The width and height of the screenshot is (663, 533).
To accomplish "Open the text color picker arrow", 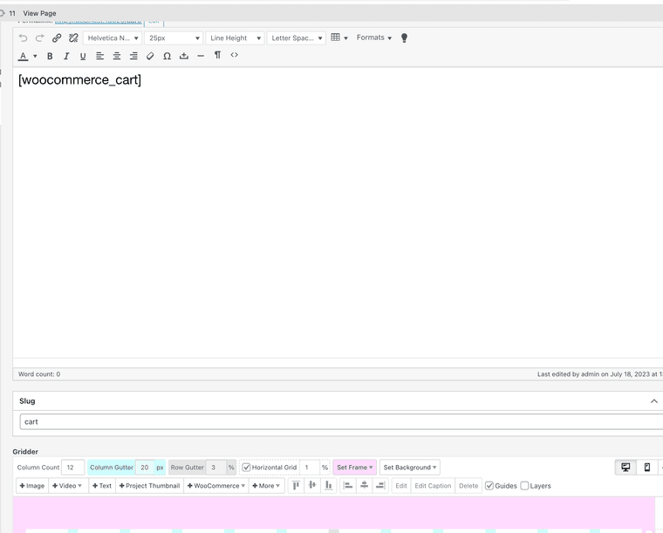I will pos(35,56).
